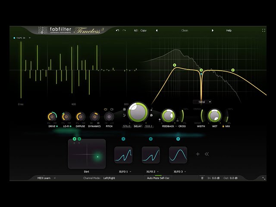Click the upper icon right of Delay knob
The height and width of the screenshot is (207, 276).
tap(151, 110)
